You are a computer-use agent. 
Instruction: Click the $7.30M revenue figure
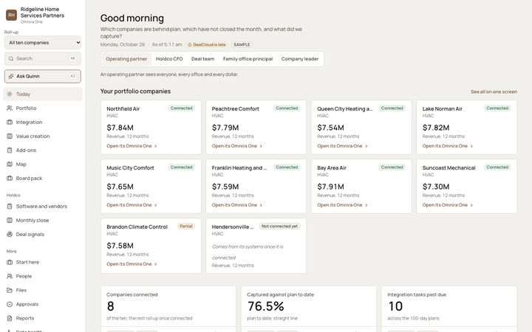pos(436,187)
